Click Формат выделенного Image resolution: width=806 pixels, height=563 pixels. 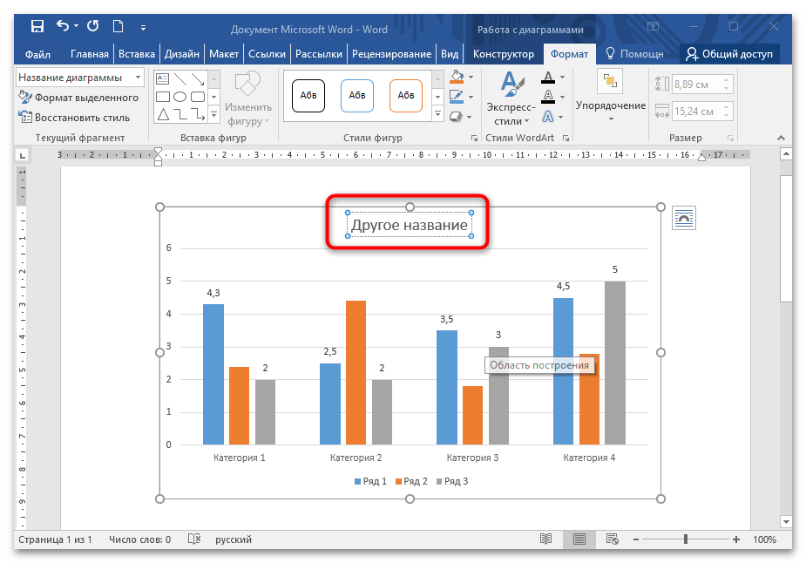78,98
